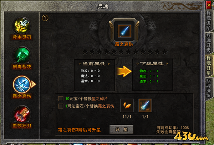Click the central 霜之哀伤 sword slot

(124, 31)
